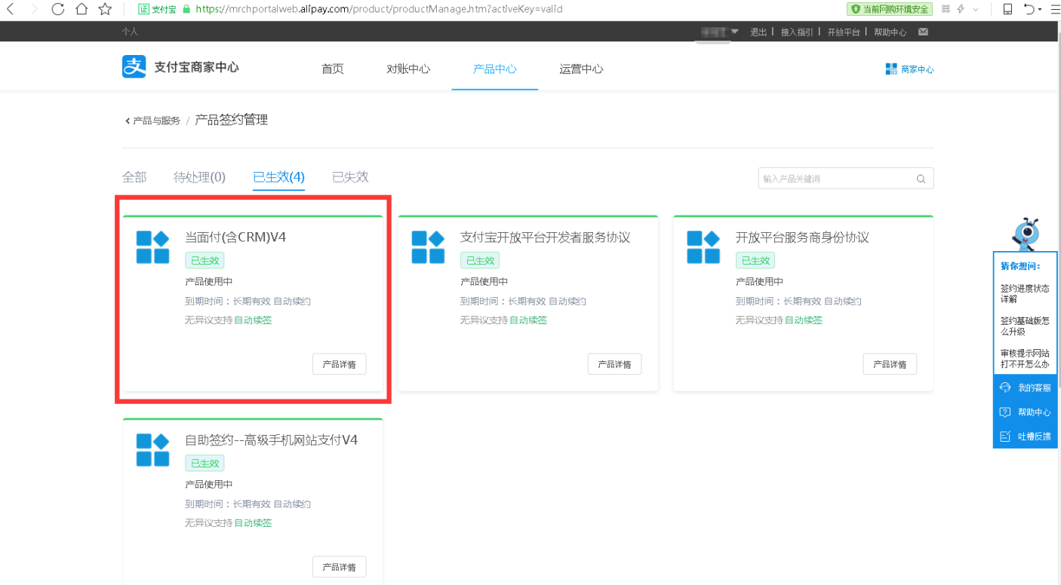Open 签约进度状态详解 suggested question
The height and width of the screenshot is (585, 1061).
1025,294
